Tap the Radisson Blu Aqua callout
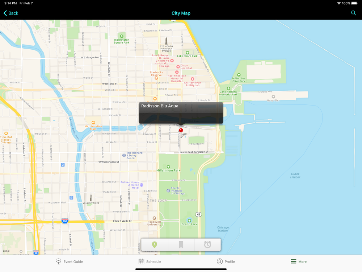The width and height of the screenshot is (362, 272). coord(181,113)
